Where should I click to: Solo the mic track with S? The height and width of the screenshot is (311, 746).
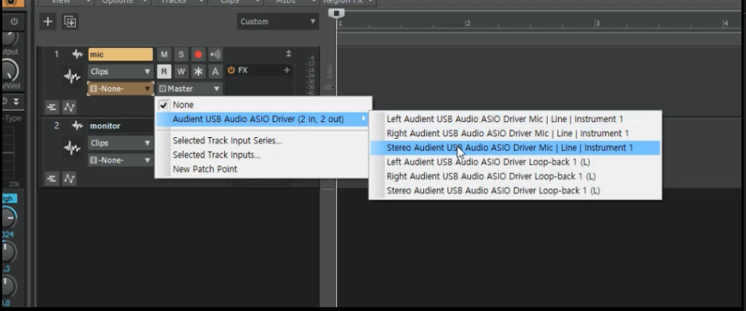pyautogui.click(x=181, y=54)
